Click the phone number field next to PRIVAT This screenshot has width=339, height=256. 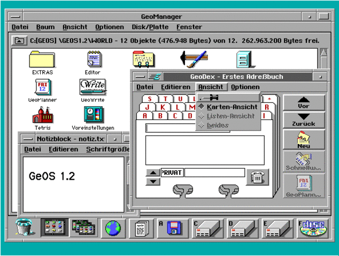click(215, 173)
